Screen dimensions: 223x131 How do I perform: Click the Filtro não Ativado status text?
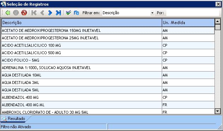16,127
